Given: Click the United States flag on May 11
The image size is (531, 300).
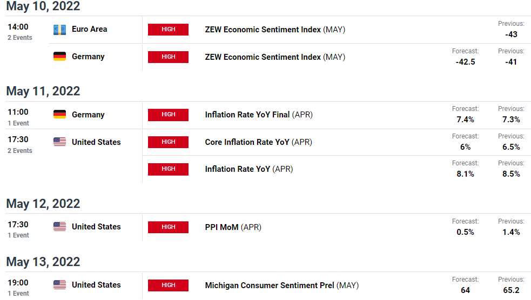Looking at the screenshot, I should 59,142.
